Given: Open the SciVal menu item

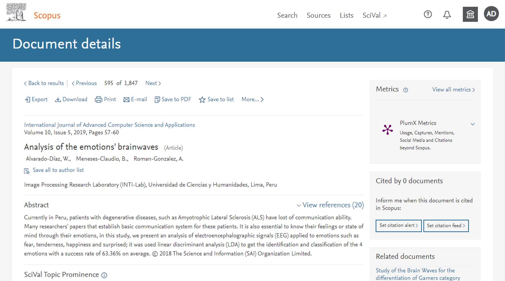Looking at the screenshot, I should pos(372,15).
